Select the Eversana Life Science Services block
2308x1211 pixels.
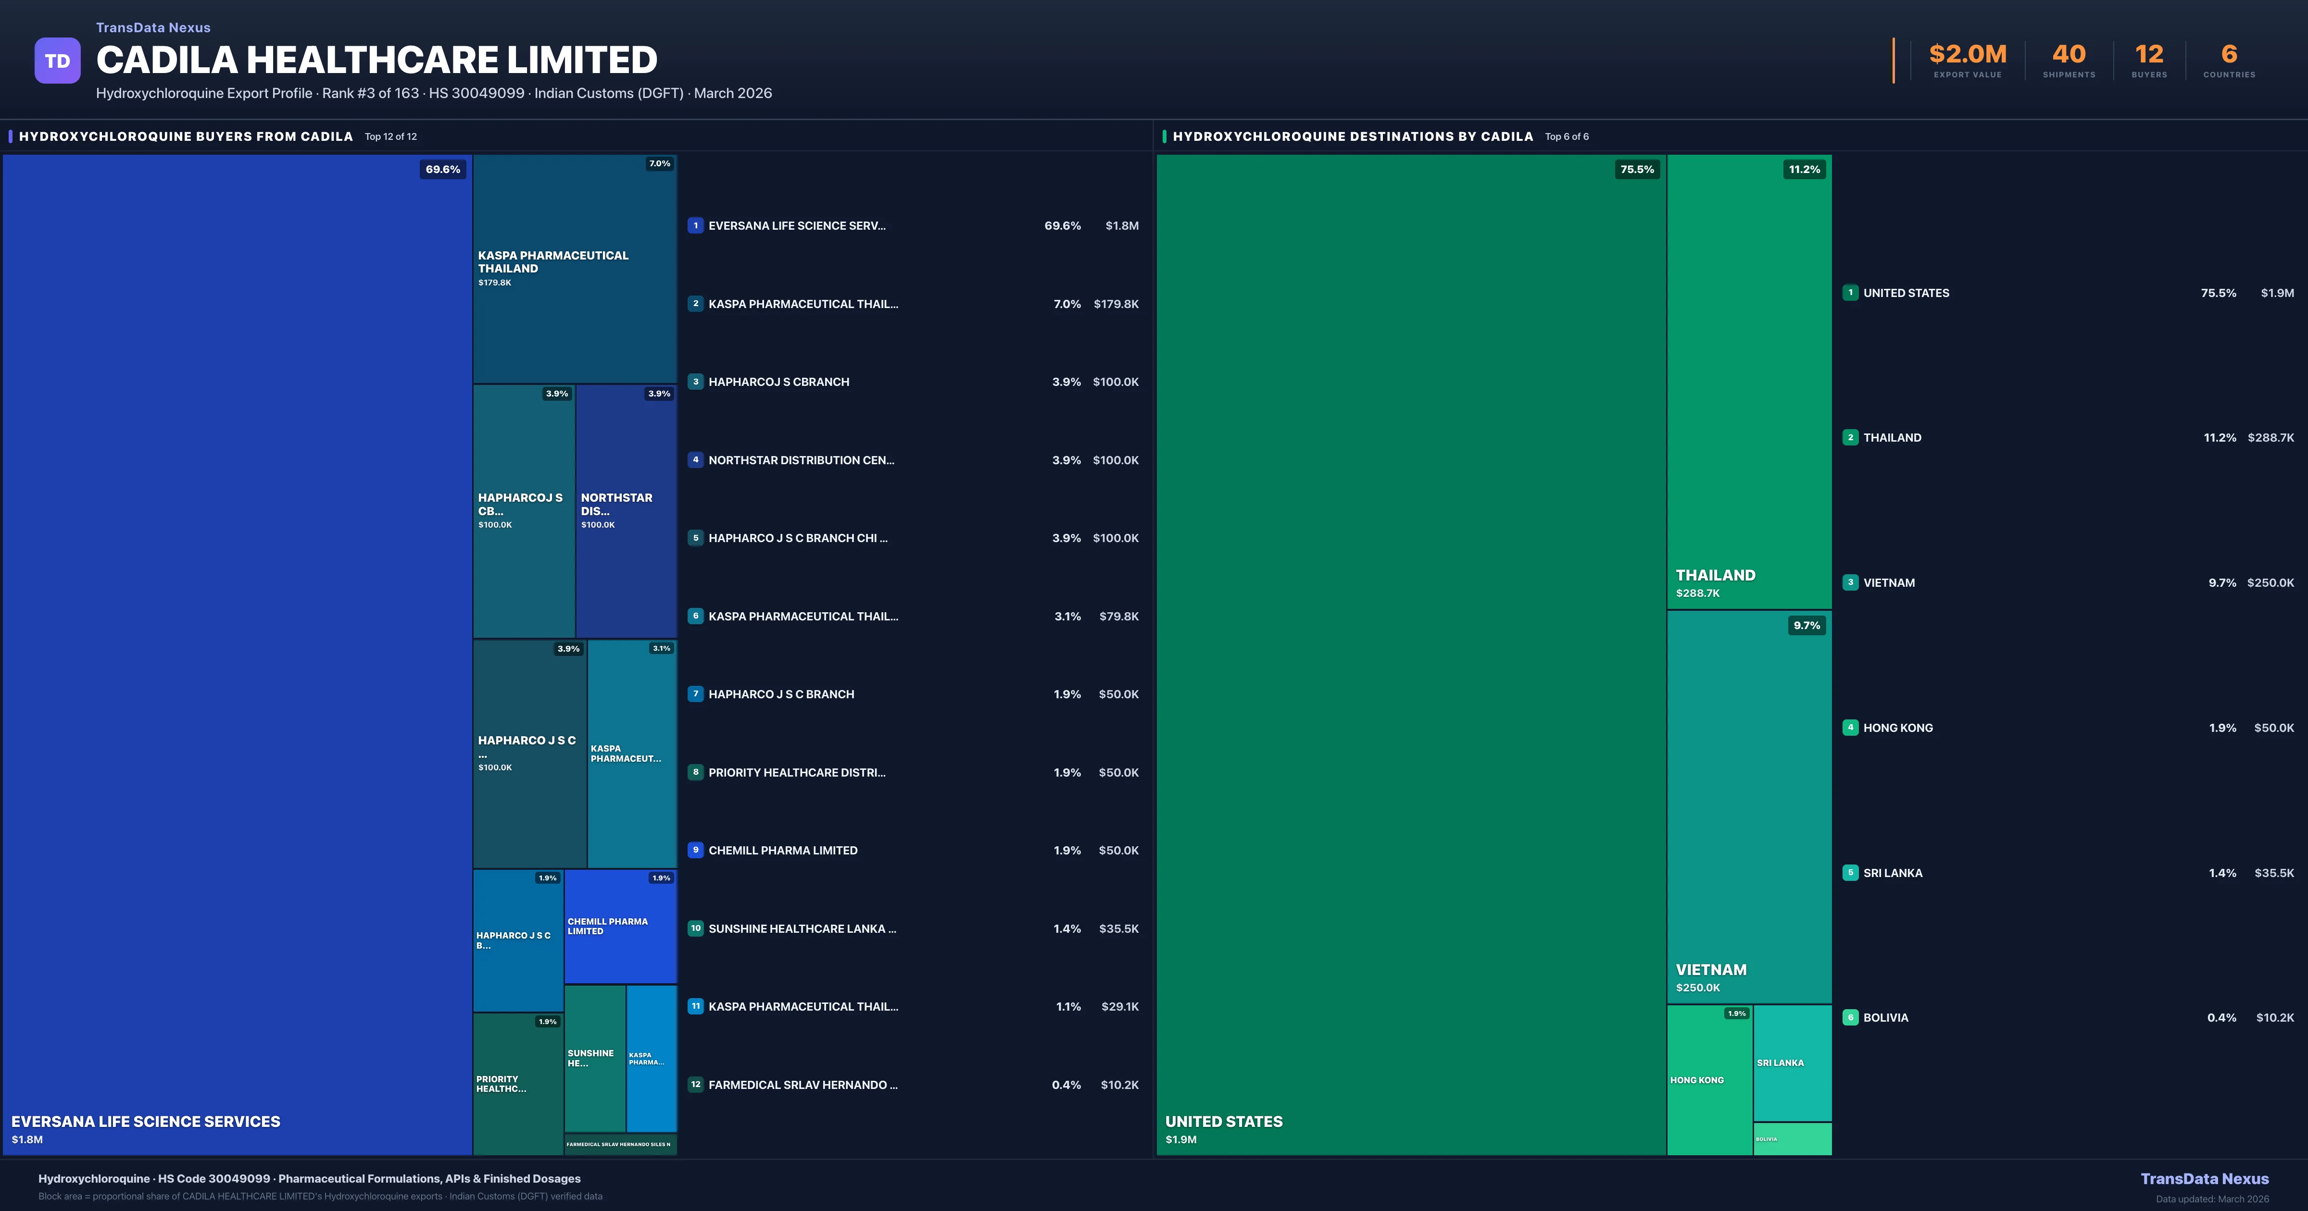(x=238, y=654)
